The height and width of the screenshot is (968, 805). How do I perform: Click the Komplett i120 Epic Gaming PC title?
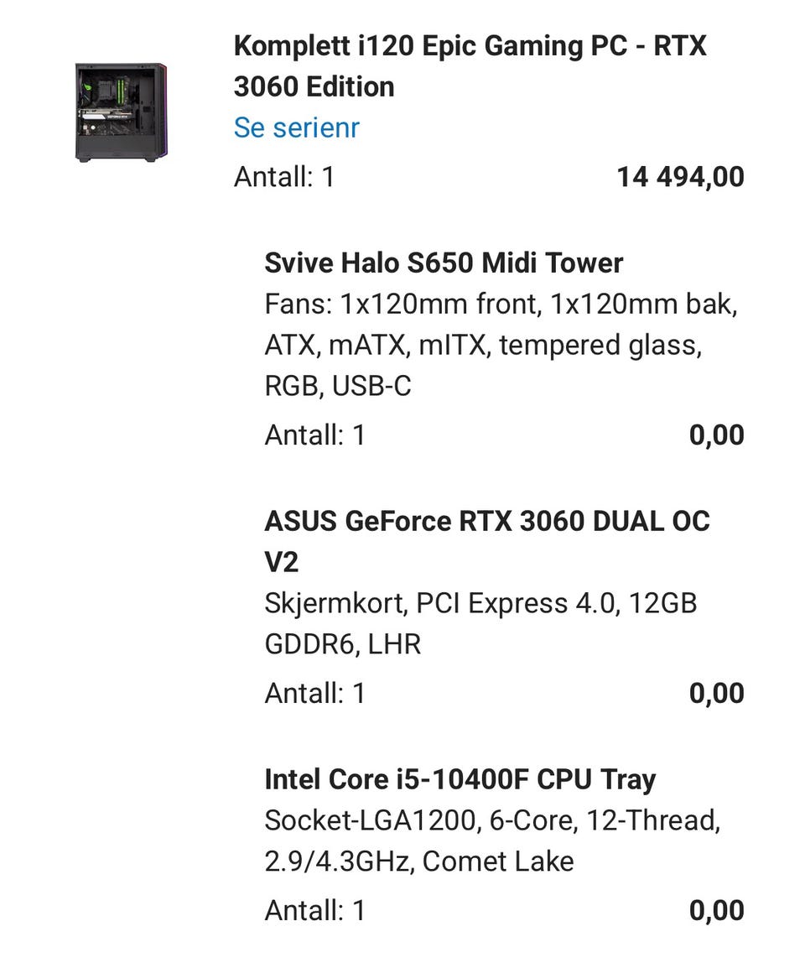tap(470, 66)
